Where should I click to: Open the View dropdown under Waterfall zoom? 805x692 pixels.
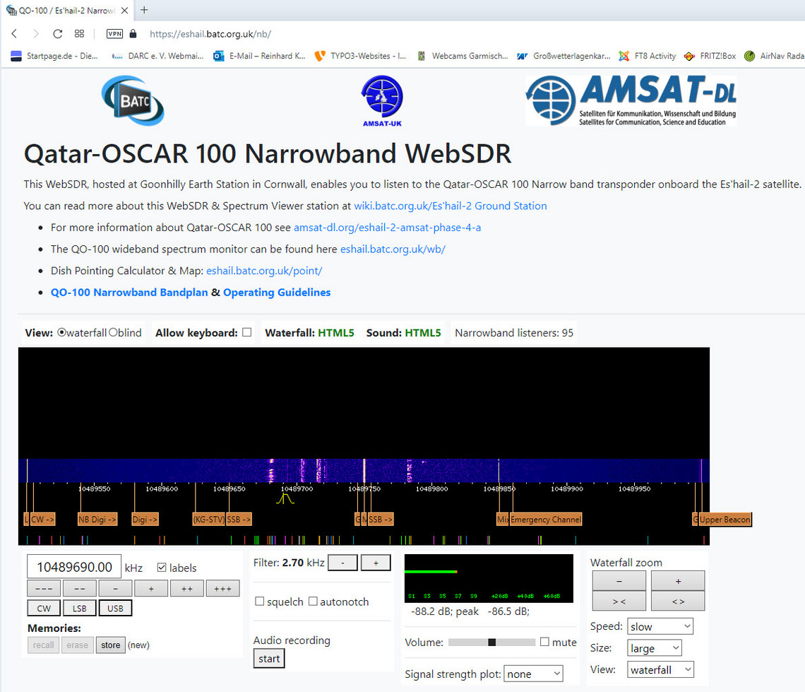(660, 669)
